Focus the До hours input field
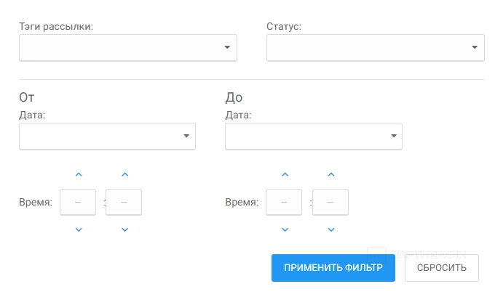 click(x=285, y=202)
